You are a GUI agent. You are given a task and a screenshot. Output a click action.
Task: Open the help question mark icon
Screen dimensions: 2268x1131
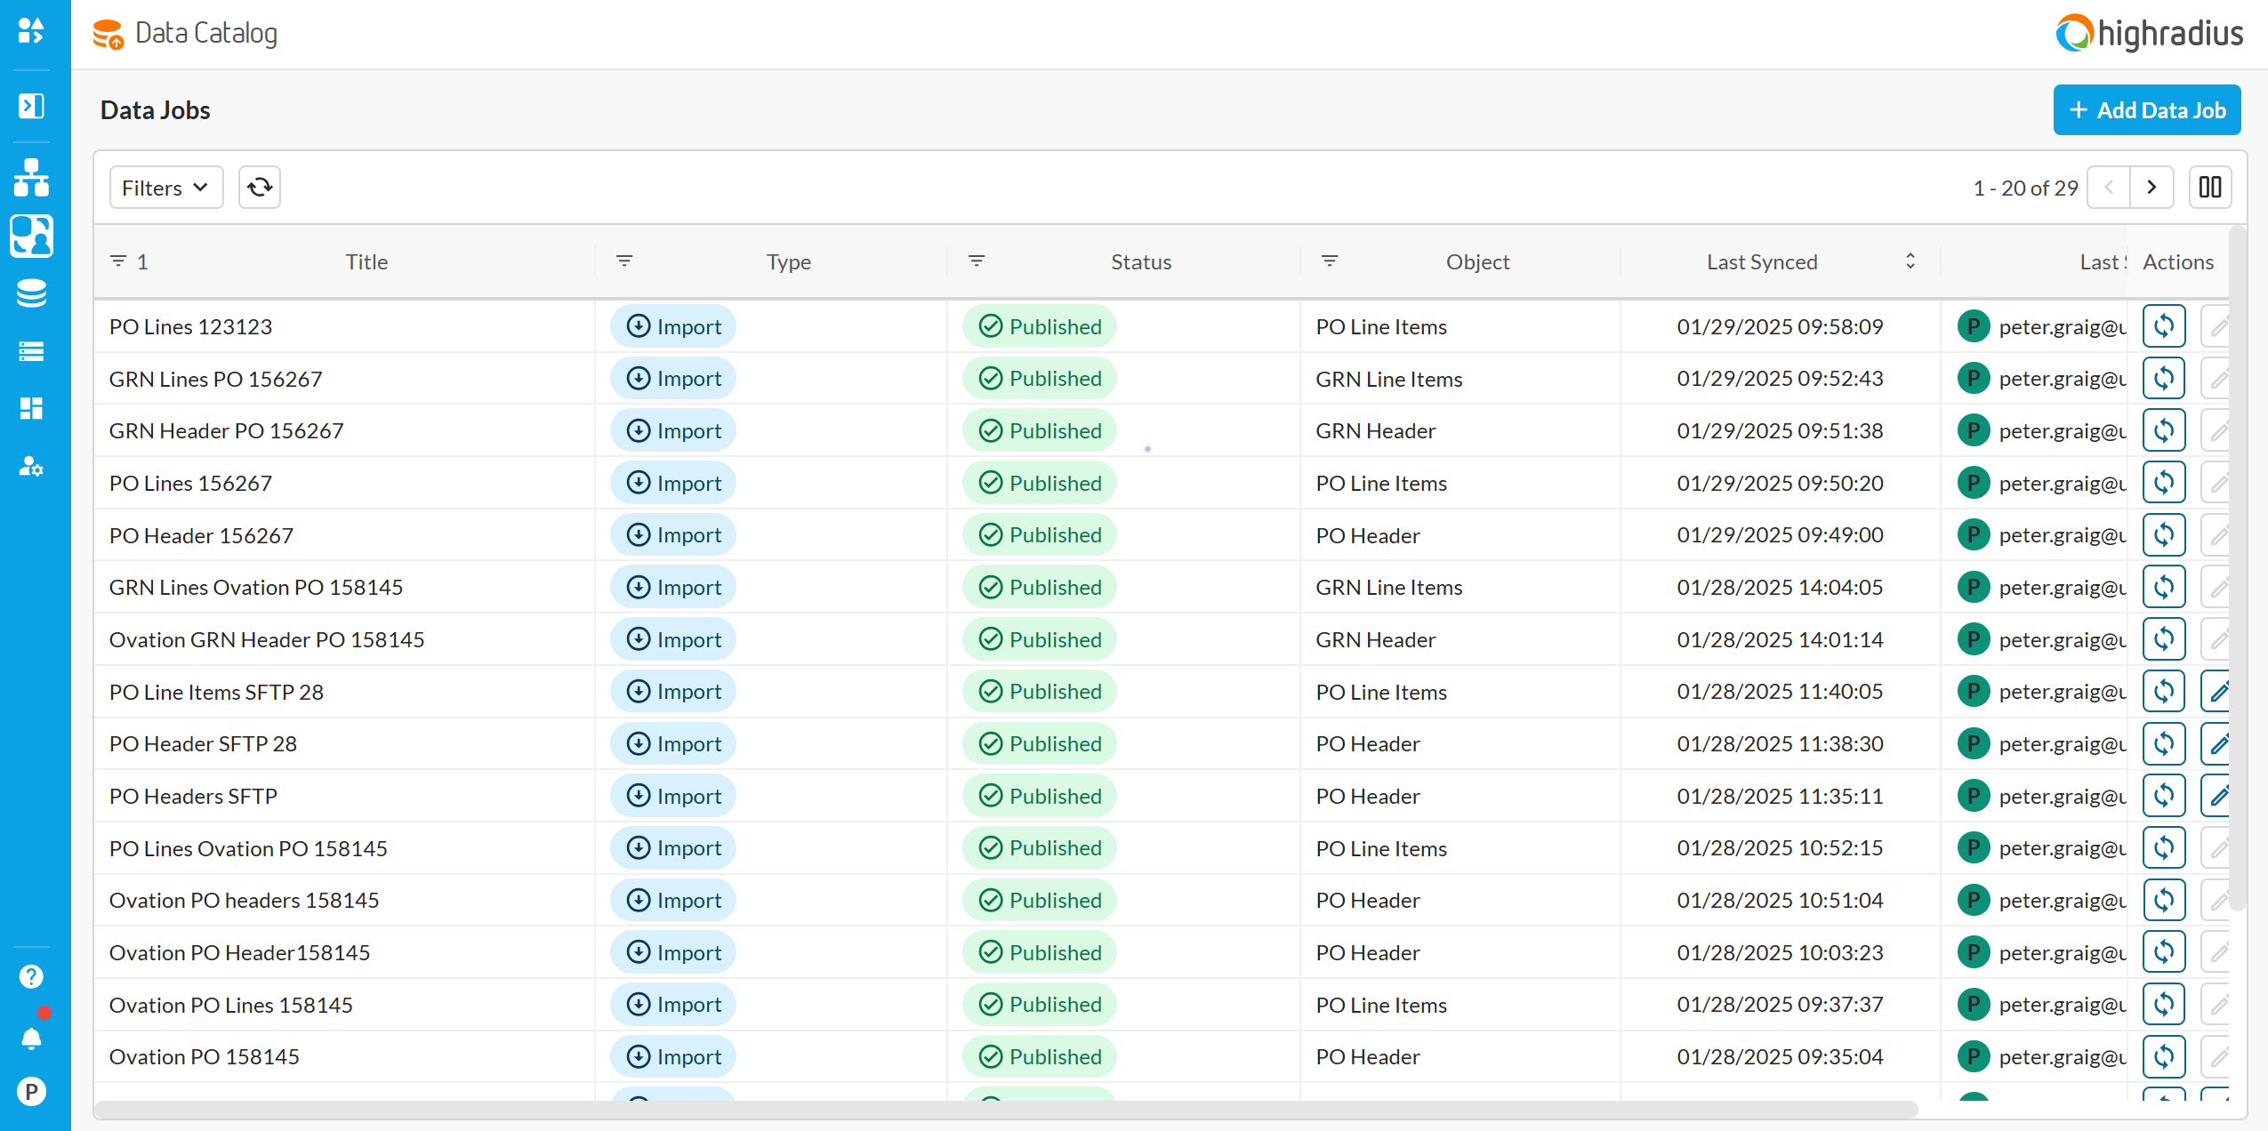31,976
